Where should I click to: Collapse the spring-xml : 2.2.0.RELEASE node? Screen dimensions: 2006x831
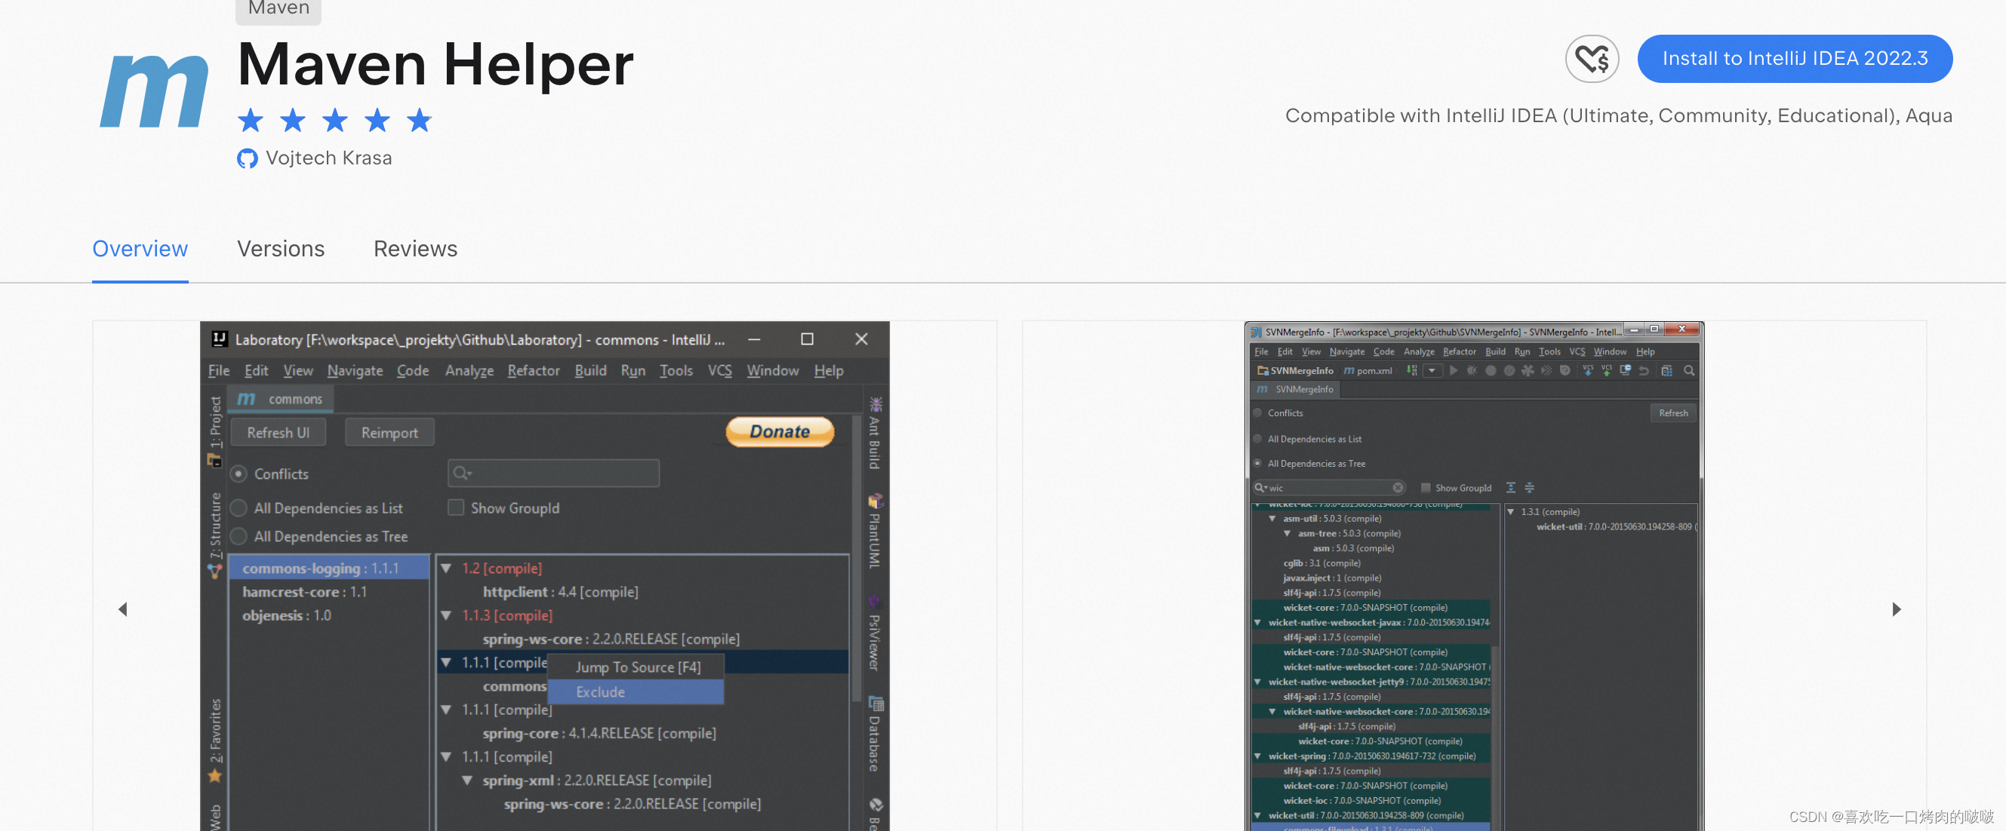[x=467, y=780]
